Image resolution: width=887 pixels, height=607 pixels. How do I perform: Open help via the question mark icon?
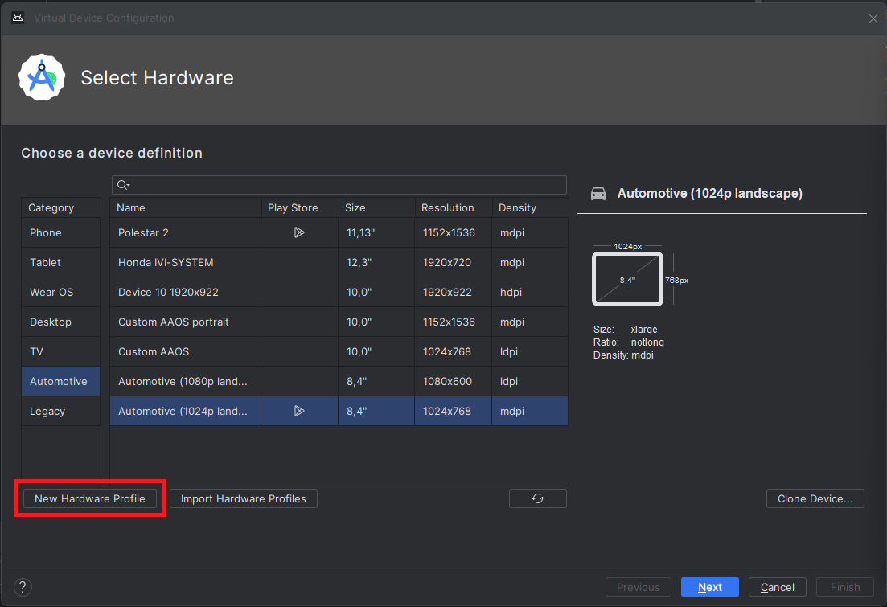click(22, 587)
